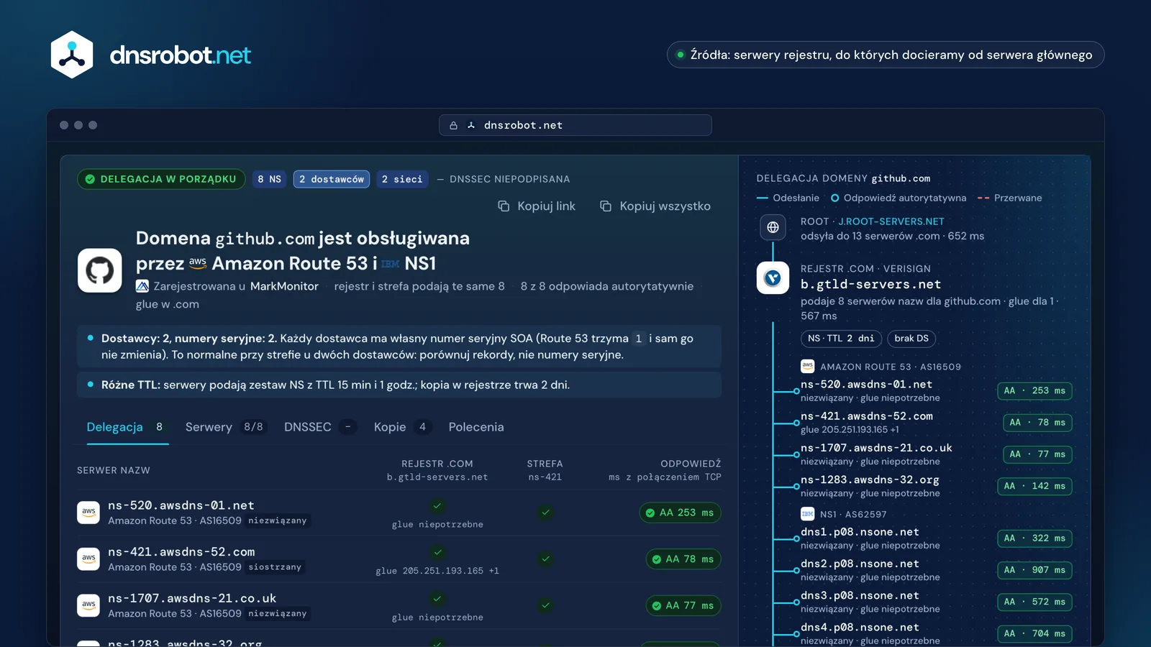
Task: Click the dnsrobot.net hexagon logo icon
Action: point(72,55)
